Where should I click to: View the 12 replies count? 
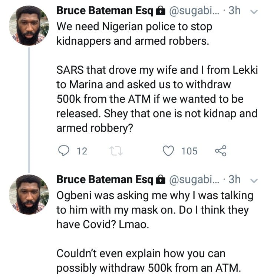point(82,151)
